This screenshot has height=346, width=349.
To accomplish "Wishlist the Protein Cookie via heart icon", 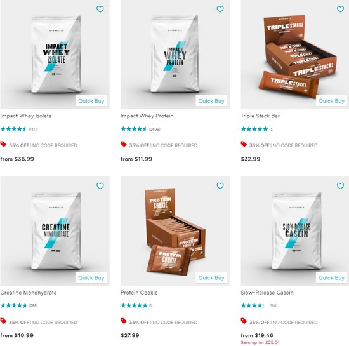I will click(x=220, y=185).
